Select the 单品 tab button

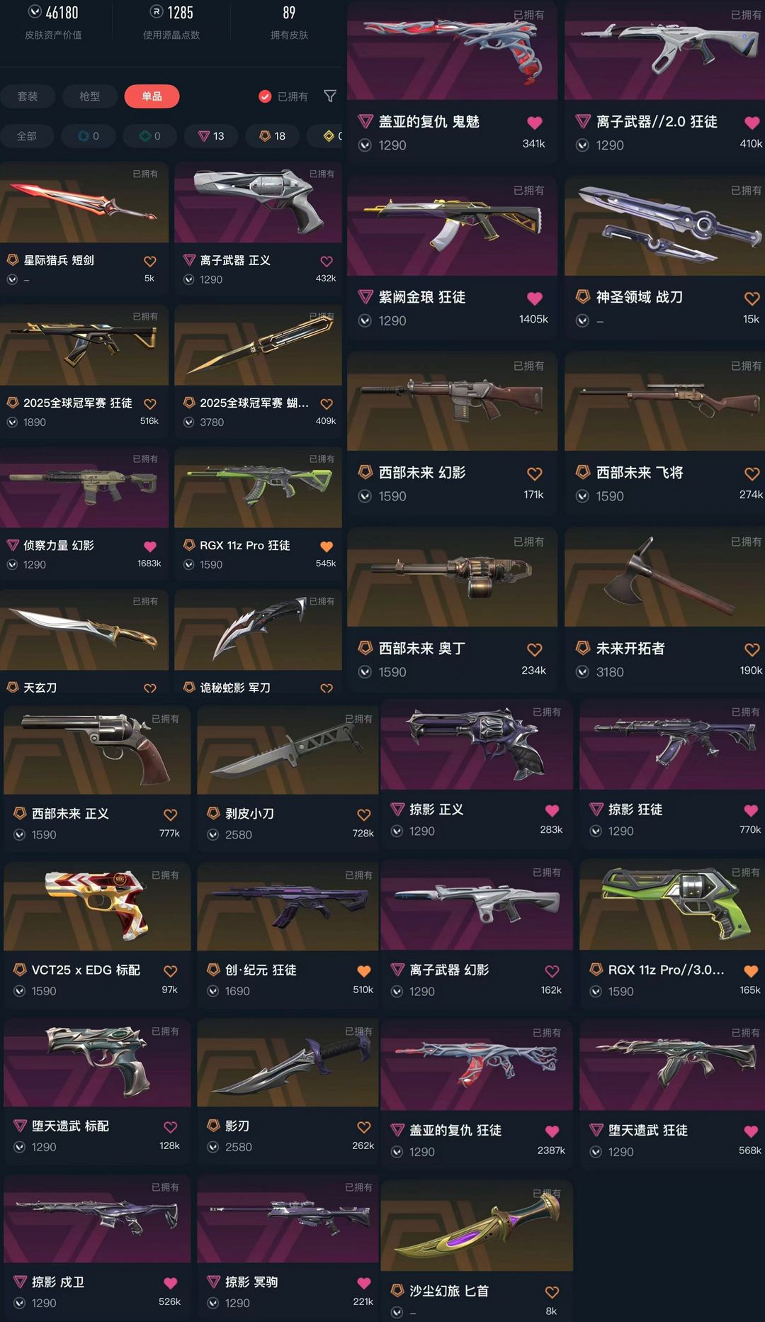[x=152, y=96]
